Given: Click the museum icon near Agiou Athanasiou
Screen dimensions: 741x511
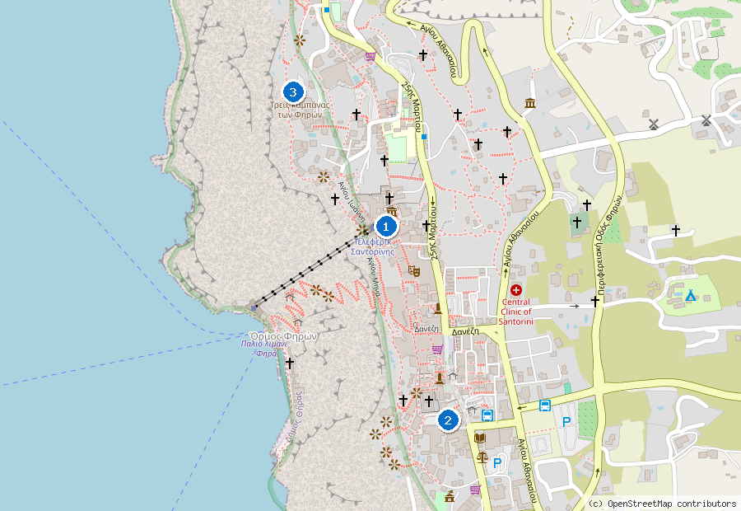Looking at the screenshot, I should click(x=530, y=103).
